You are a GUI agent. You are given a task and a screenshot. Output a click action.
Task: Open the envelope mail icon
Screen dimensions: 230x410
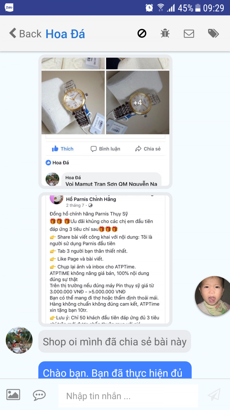tap(189, 34)
